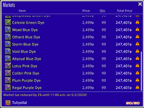Screen dimensions: 144x108
Task: Click warning icon on Void Blue Dye row
Action: point(137,51)
